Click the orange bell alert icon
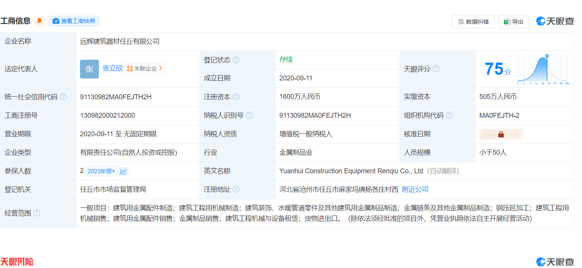This screenshot has height=268, width=582. coord(39,21)
